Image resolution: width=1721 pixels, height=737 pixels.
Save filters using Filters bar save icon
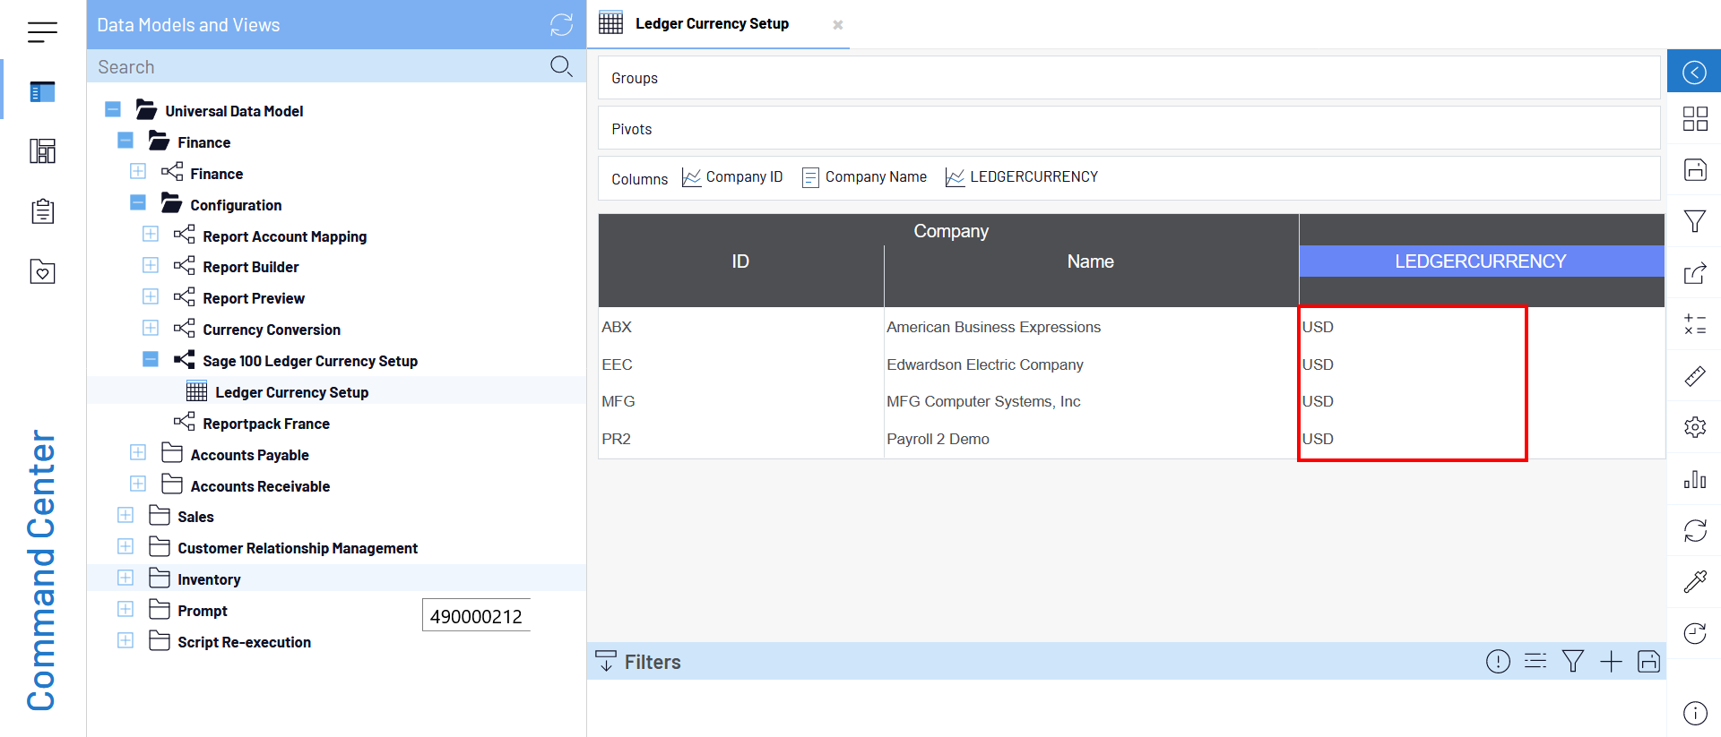[x=1648, y=662]
